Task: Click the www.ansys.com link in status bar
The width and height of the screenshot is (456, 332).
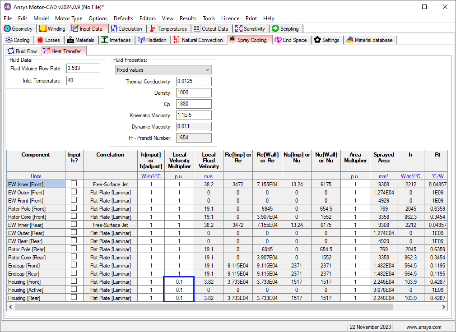Action: pos(423,327)
